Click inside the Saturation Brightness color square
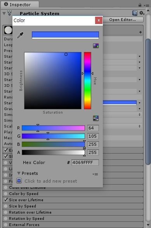The width and height of the screenshot is (151, 228). click(x=53, y=81)
